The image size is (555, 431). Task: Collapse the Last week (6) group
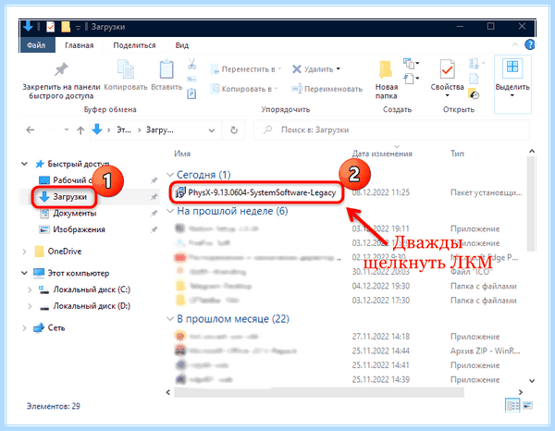[x=170, y=211]
